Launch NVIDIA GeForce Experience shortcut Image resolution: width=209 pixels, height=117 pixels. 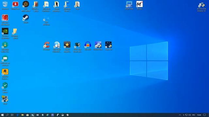tap(5, 31)
